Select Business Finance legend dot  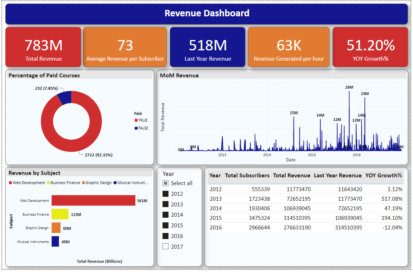[x=48, y=183]
